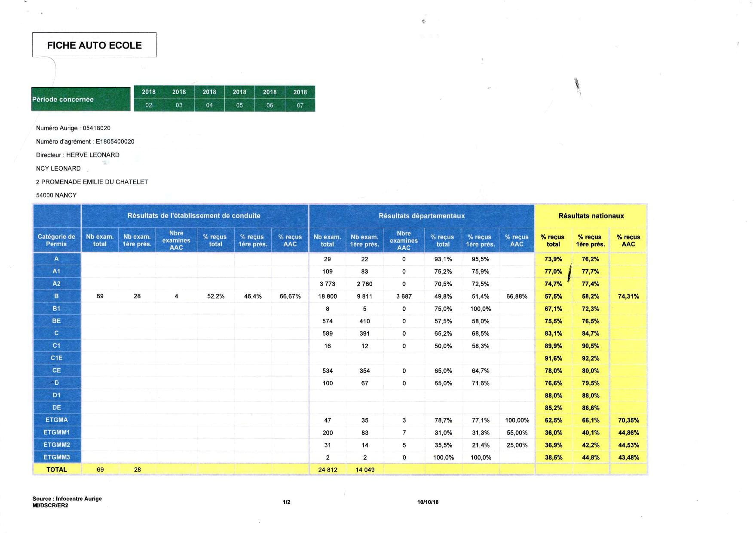Click national DE rate 85,2%
The height and width of the screenshot is (533, 753).
point(554,408)
